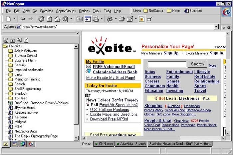Open the dropdown arrow beside font size icon
Image resolution: width=233 pixels, height=155 pixels.
pyautogui.click(x=116, y=19)
